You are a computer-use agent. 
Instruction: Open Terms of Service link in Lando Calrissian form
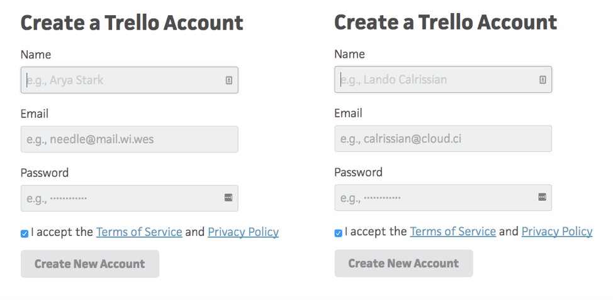[453, 232]
